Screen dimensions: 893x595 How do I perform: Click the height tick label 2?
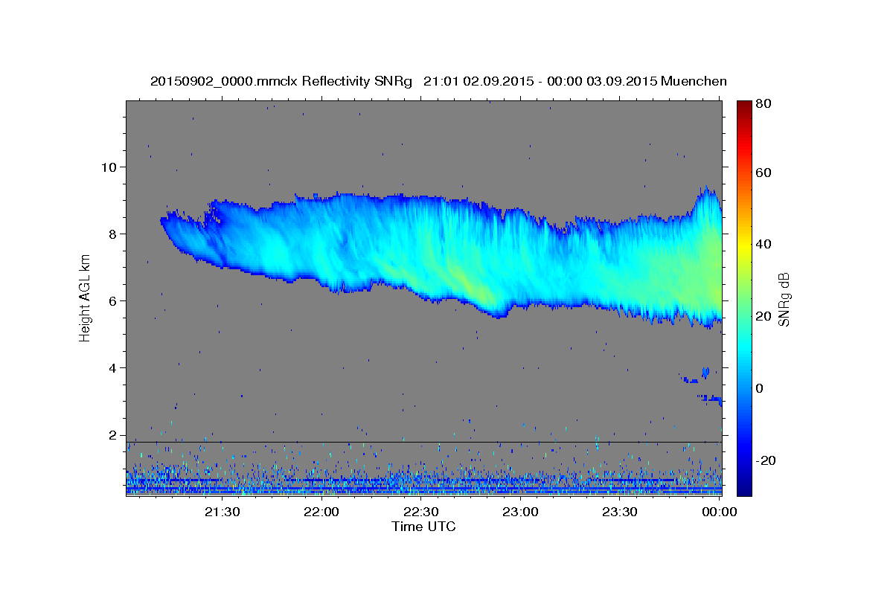pos(113,435)
